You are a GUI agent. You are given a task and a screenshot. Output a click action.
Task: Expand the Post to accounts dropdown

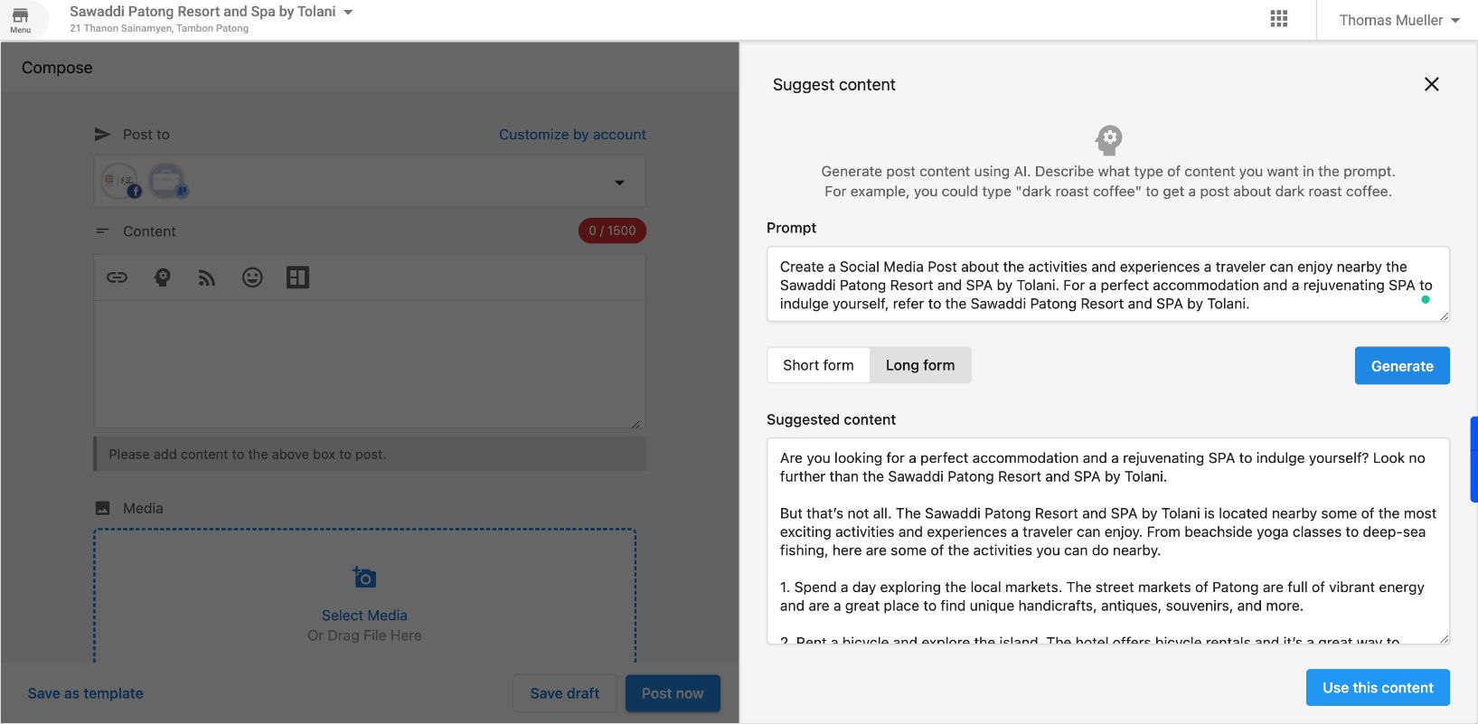619,183
